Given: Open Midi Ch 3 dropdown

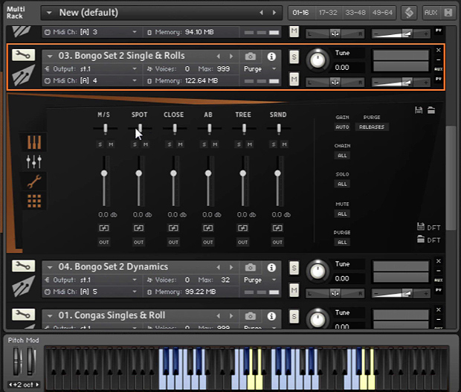Looking at the screenshot, I should [x=135, y=32].
